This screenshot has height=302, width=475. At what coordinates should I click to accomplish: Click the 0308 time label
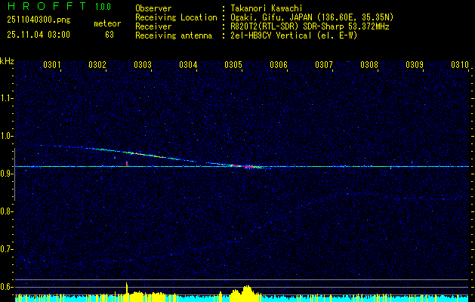click(369, 65)
